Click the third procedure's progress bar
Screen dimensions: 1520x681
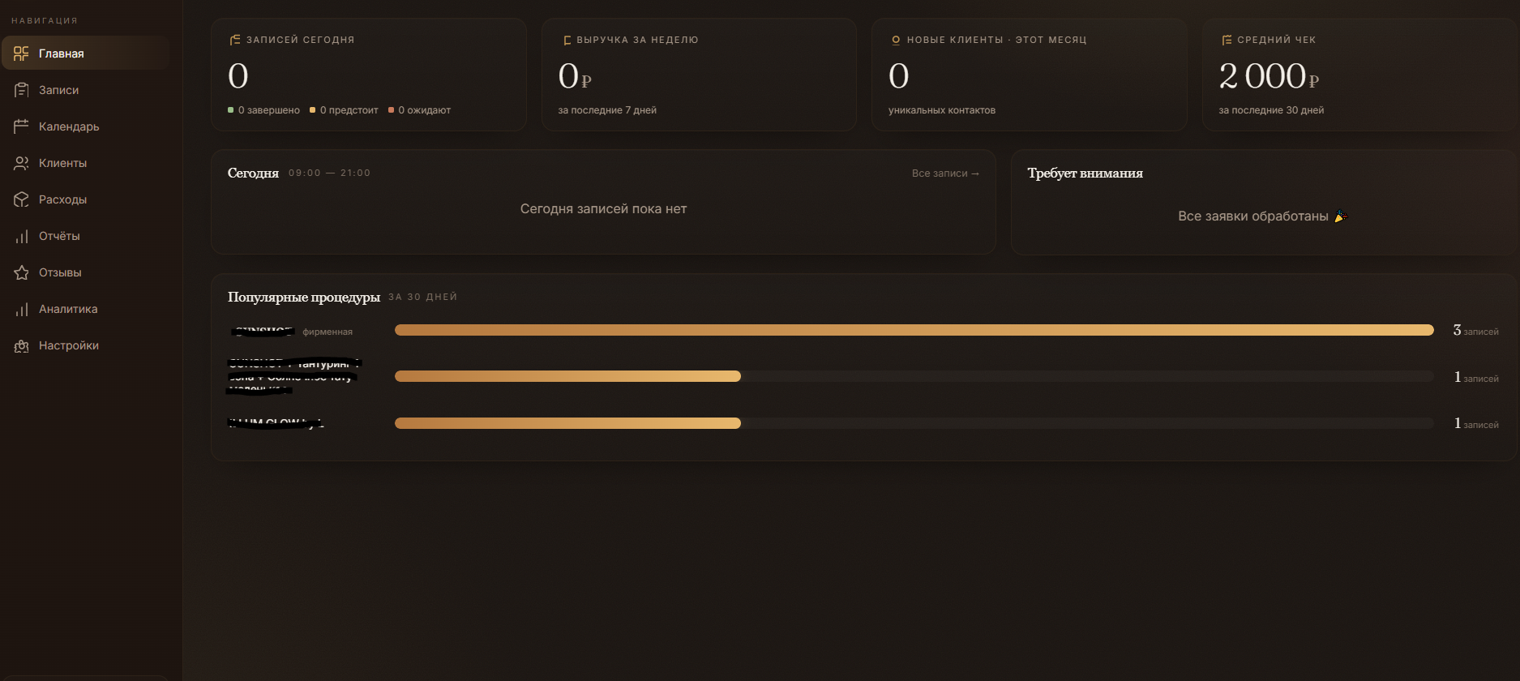point(914,423)
